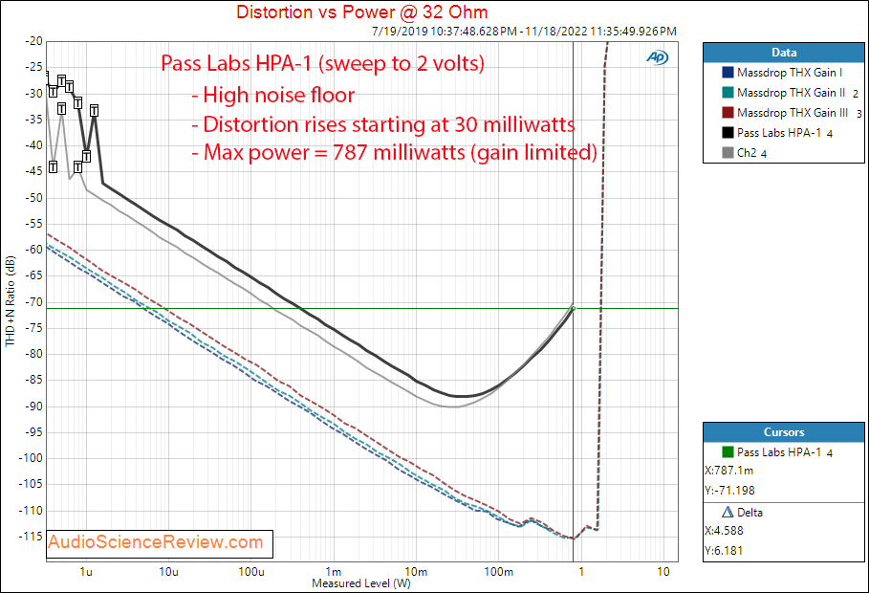Click the "100m" x-axis tick label
This screenshot has height=593, width=869.
point(498,571)
